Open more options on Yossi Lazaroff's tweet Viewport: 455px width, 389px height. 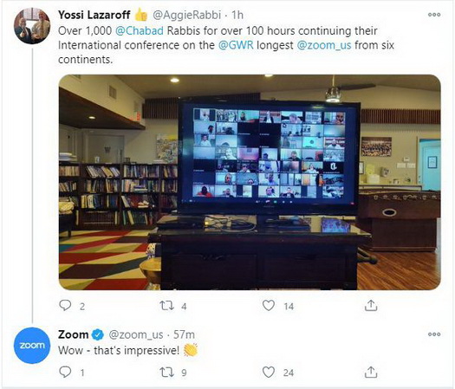[x=434, y=15]
